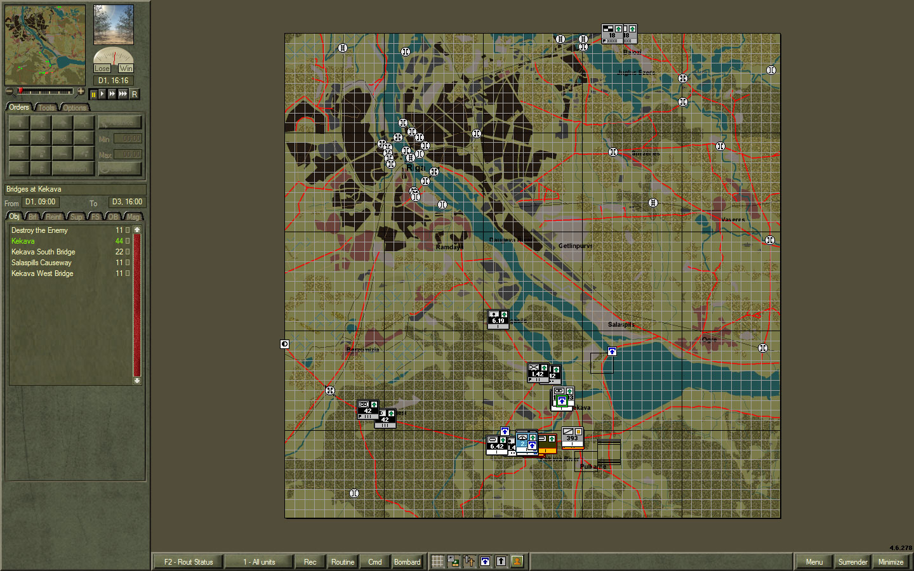Click the bridge marker near the map's southwest corner
Image resolution: width=914 pixels, height=571 pixels.
pos(354,493)
